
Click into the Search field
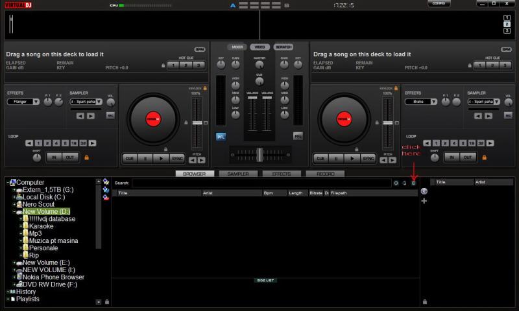(261, 183)
